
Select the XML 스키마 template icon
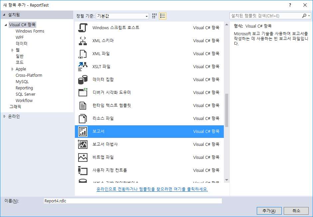(x=82, y=41)
